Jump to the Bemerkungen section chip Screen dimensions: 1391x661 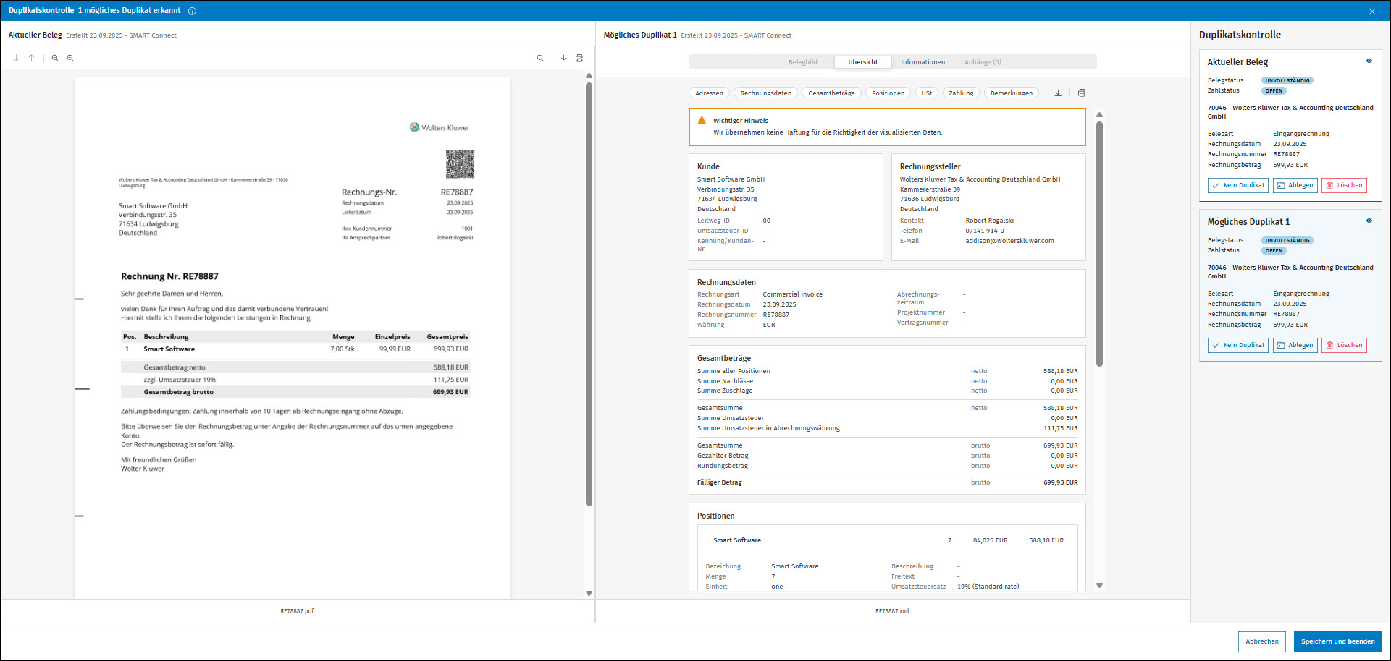pos(1012,93)
